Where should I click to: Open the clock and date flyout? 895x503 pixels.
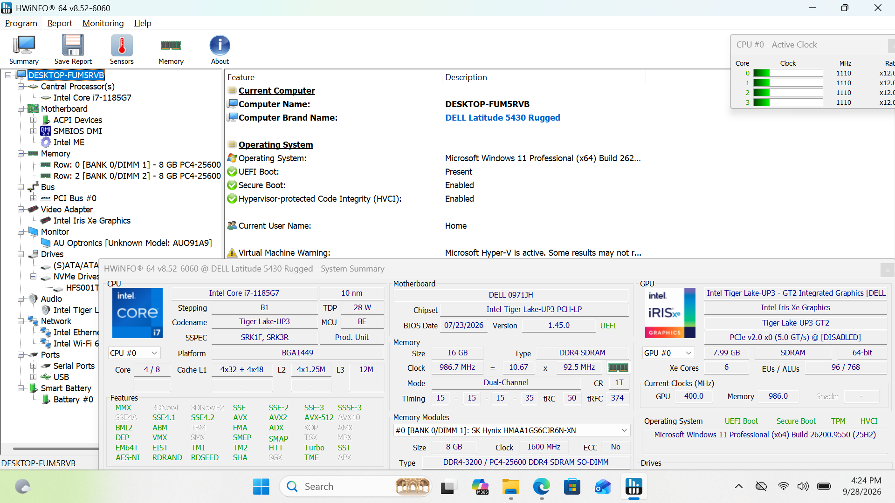[862, 486]
